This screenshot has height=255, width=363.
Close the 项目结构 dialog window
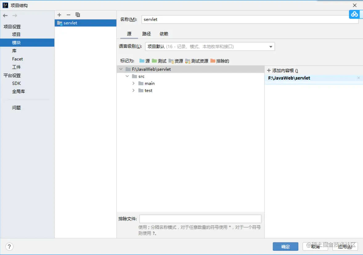(354, 5)
